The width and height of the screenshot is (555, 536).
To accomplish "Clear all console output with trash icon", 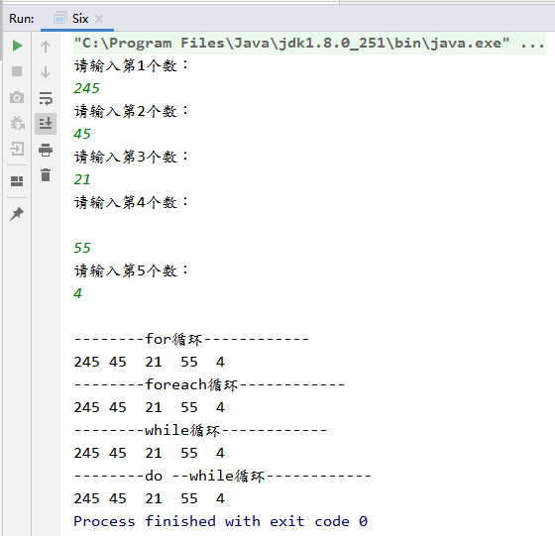I will coord(46,174).
